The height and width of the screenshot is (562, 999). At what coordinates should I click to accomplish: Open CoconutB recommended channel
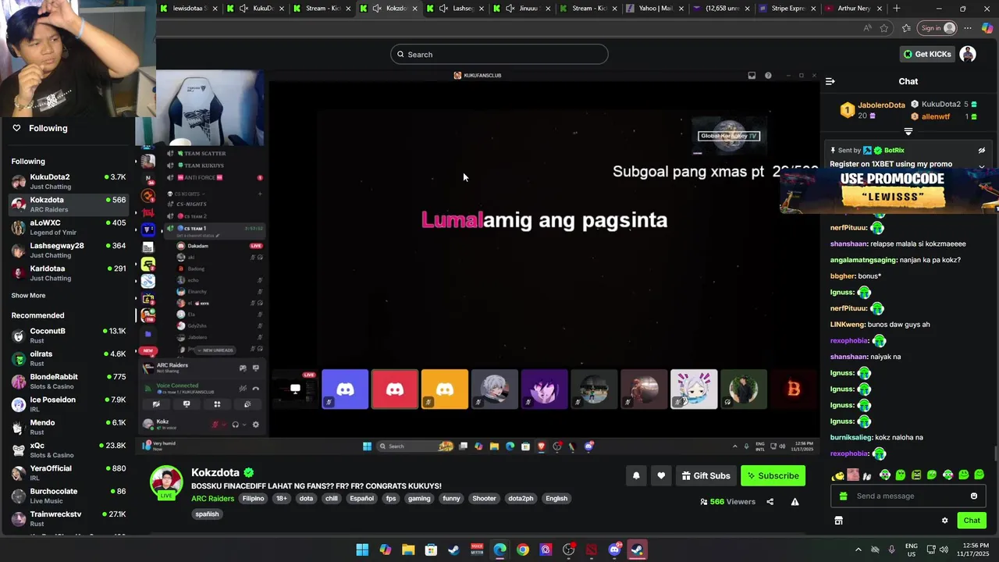tap(69, 335)
